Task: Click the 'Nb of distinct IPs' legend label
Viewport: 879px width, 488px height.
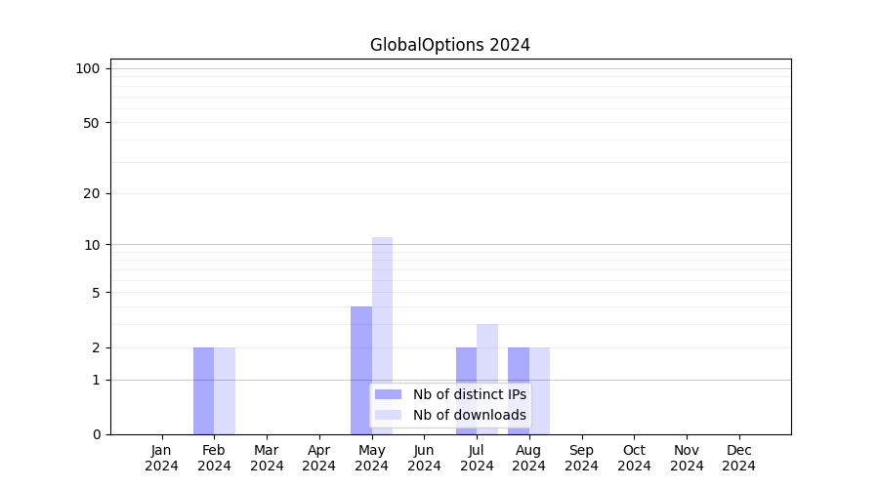Action: pos(469,394)
